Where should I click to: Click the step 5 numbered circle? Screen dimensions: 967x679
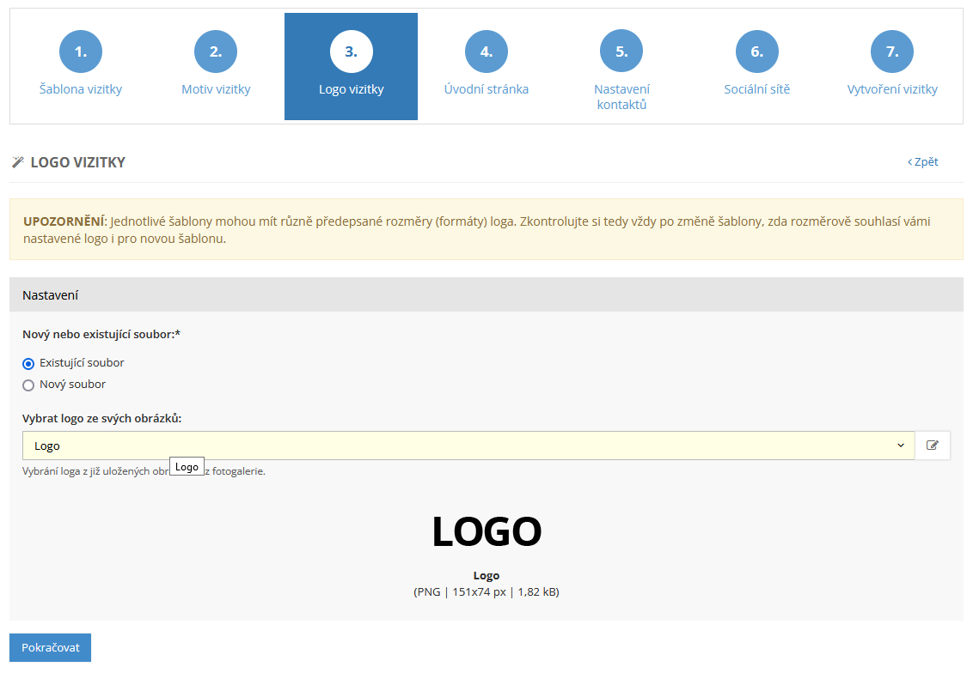pyautogui.click(x=621, y=52)
